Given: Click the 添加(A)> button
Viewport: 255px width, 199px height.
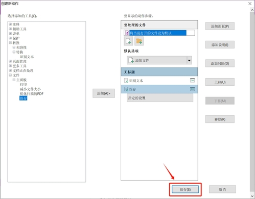Looking at the screenshot, I should [x=104, y=93].
